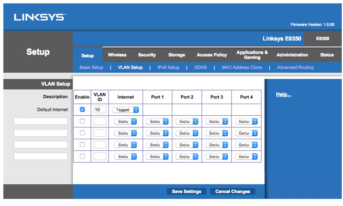Click the VLAN ID field containing 10
The width and height of the screenshot is (343, 206).
pyautogui.click(x=99, y=110)
